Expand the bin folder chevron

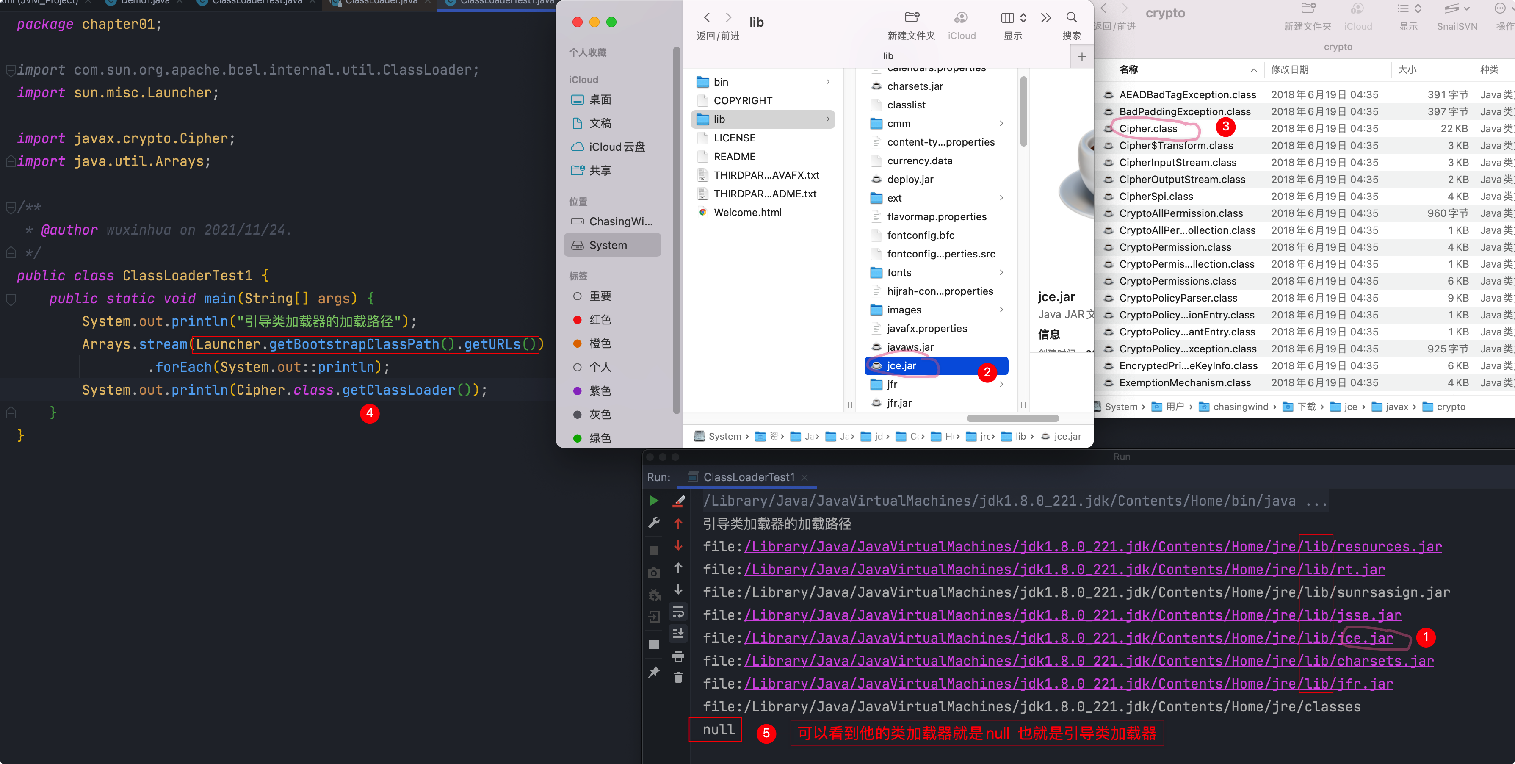827,82
